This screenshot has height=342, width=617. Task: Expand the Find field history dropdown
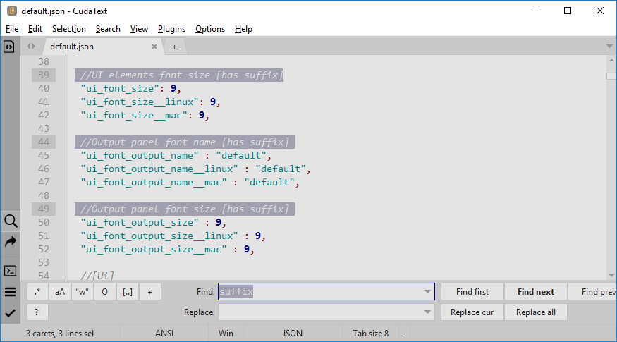pyautogui.click(x=427, y=292)
